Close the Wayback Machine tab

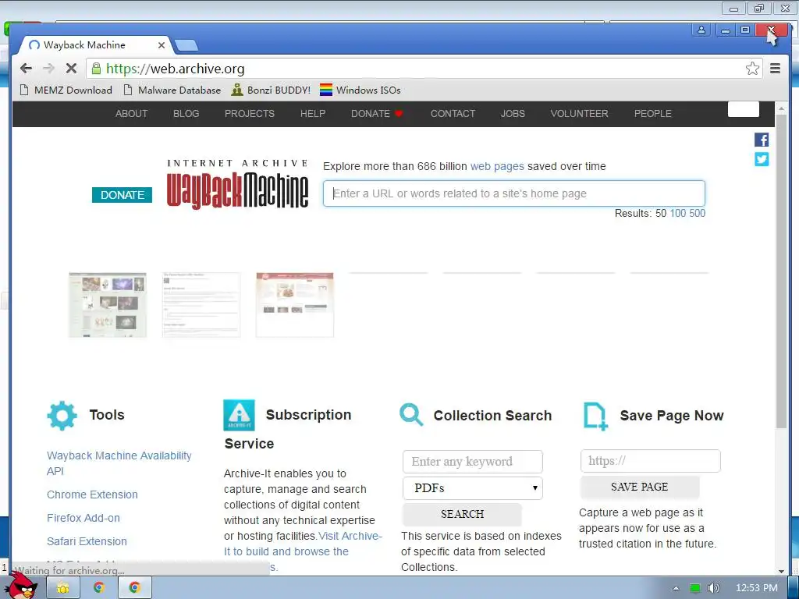(x=161, y=44)
